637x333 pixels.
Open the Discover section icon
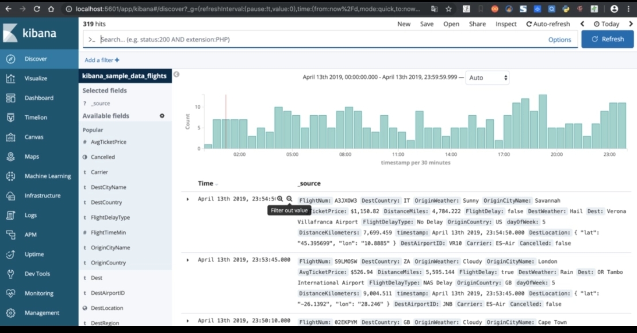(11, 59)
